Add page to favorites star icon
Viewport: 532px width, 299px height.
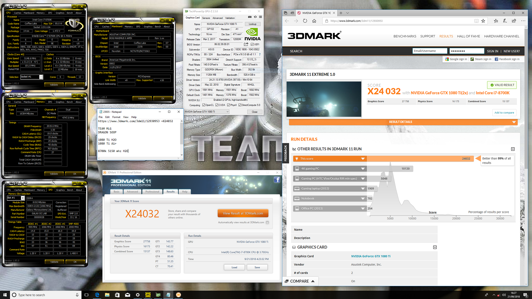pyautogui.click(x=483, y=21)
